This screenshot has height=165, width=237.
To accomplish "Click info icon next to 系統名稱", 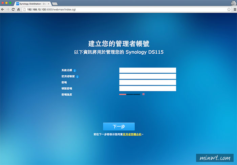I will point(75,71).
